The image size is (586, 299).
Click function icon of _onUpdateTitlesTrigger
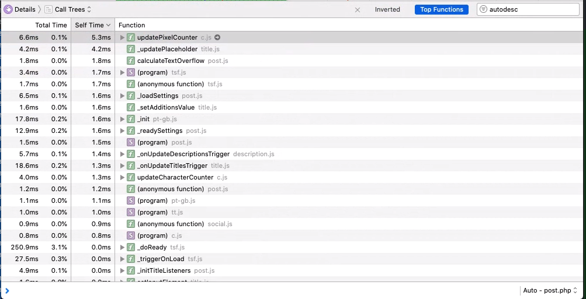130,166
